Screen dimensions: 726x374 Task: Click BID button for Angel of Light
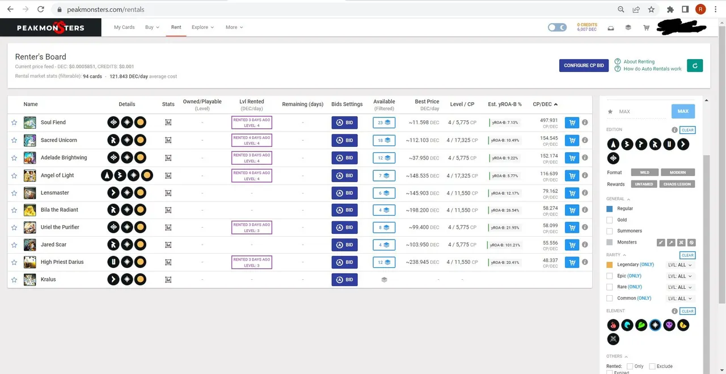[x=345, y=175]
